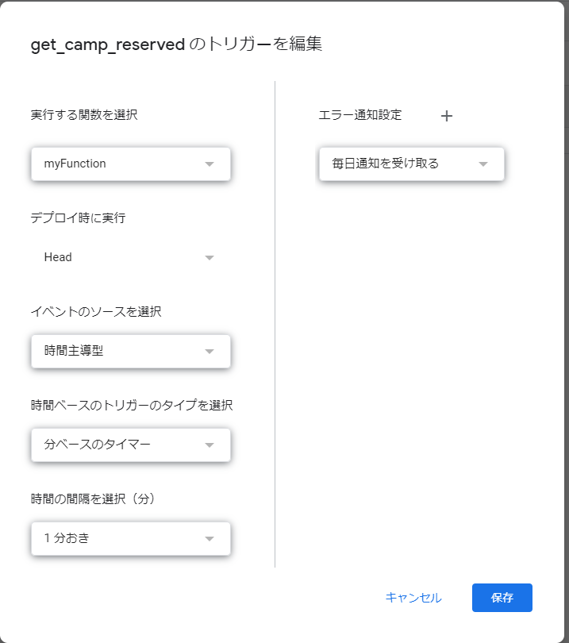
Task: Click the エラー通知設定 heading
Action: coord(360,115)
